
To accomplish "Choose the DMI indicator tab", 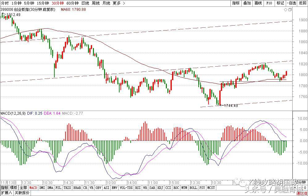I will pyautogui.click(x=42, y=188).
